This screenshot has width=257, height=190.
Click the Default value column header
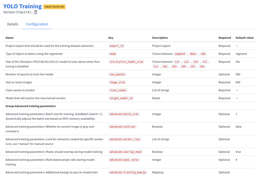pyautogui.click(x=245, y=38)
